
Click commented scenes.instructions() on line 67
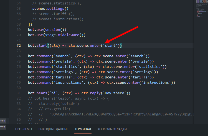[x=58, y=19]
